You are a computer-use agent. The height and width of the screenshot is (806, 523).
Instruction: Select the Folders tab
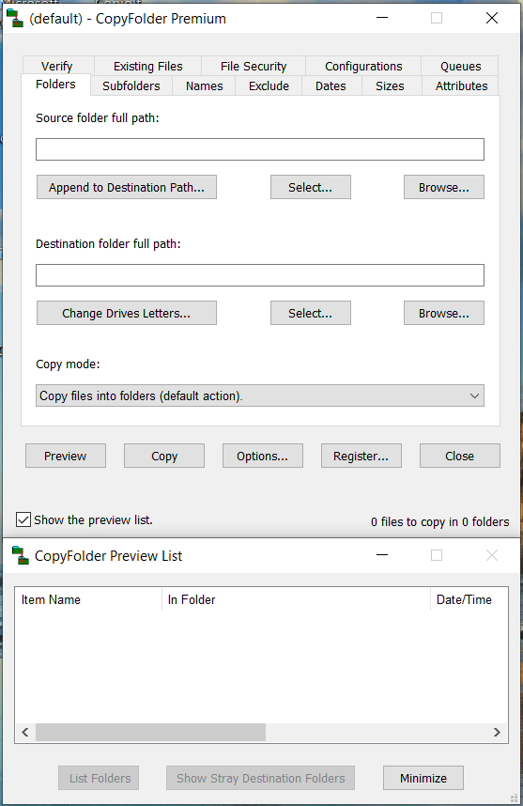[55, 85]
